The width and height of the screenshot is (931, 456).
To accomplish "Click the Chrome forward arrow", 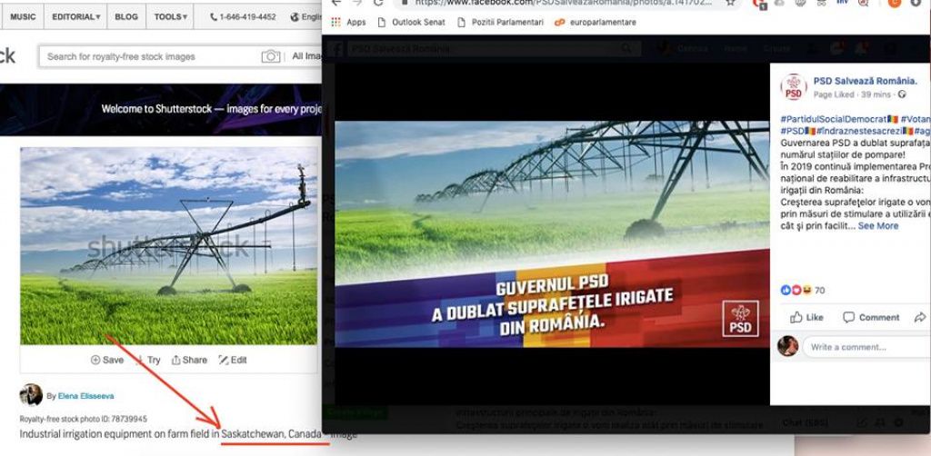I will (x=356, y=3).
